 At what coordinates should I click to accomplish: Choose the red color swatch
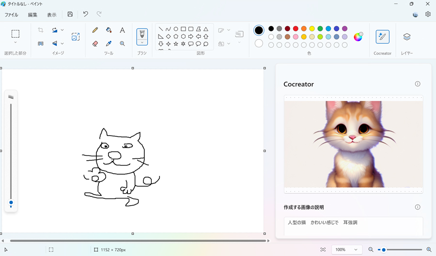pyautogui.click(x=296, y=29)
